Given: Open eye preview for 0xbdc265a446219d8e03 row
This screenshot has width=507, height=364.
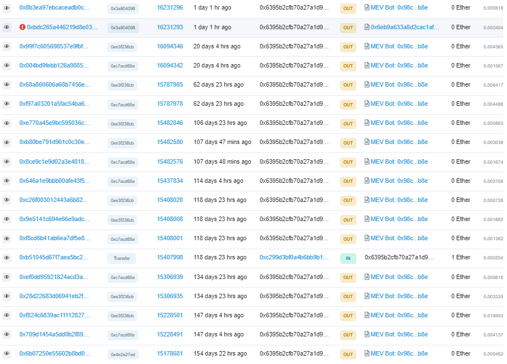Looking at the screenshot, I should click(x=7, y=27).
